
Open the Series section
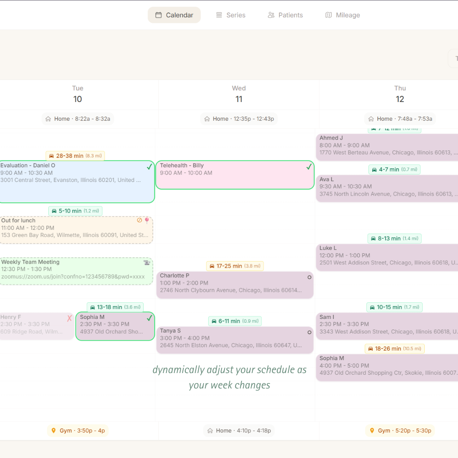coord(230,15)
